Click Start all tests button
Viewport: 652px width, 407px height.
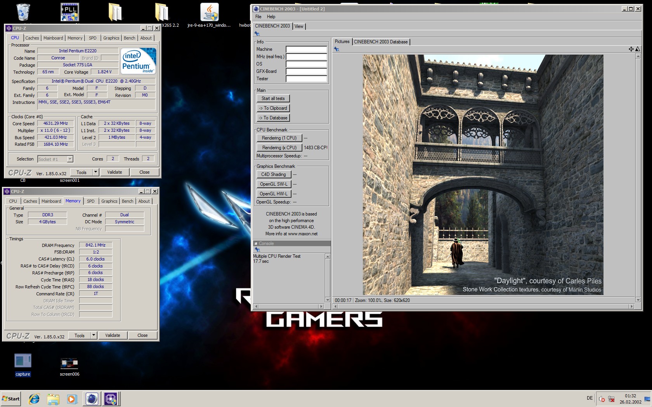click(273, 98)
